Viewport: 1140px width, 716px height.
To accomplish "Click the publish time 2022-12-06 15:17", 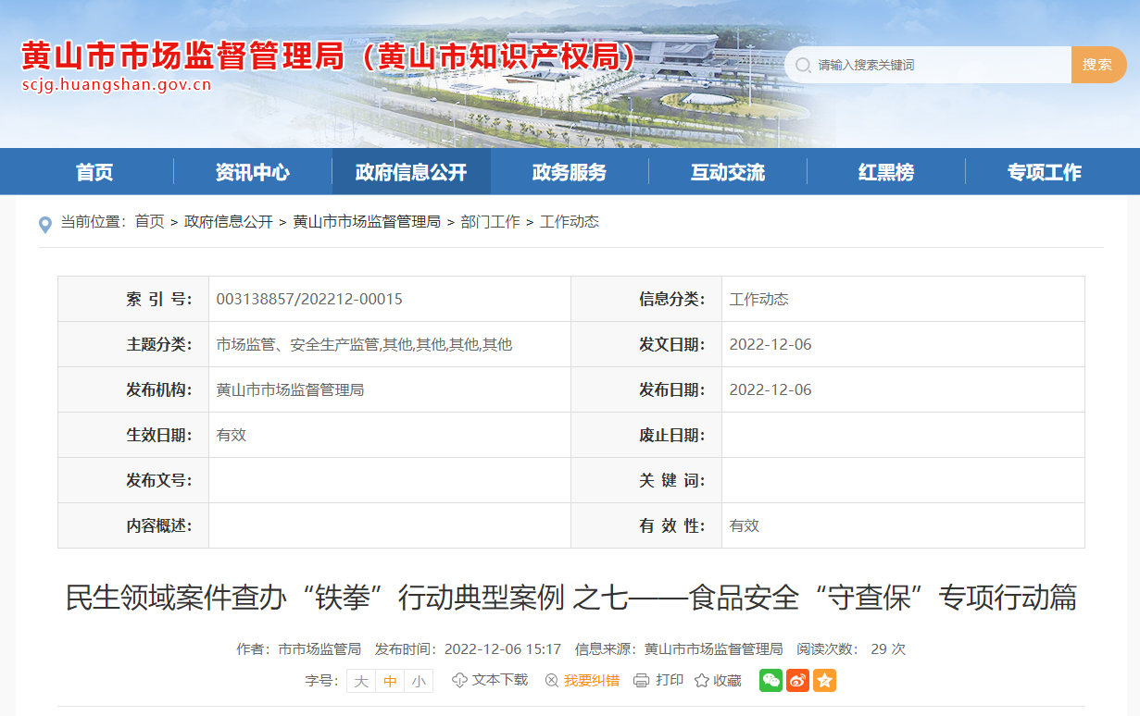I will coord(503,649).
